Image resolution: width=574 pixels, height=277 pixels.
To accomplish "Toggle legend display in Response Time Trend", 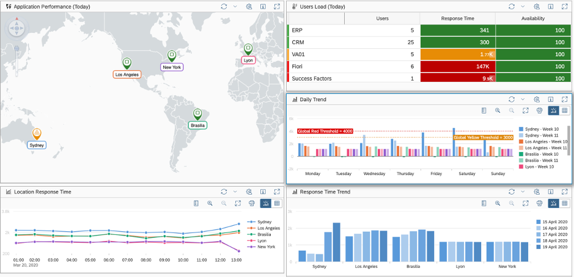I will pyautogui.click(x=483, y=203).
